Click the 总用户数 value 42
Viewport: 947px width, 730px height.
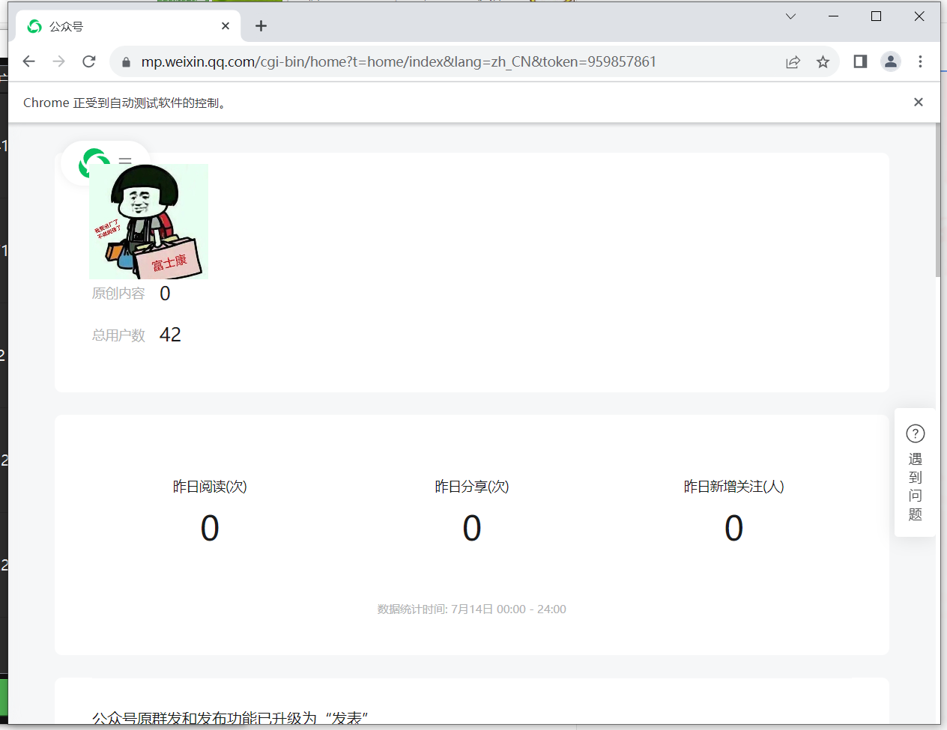point(170,334)
